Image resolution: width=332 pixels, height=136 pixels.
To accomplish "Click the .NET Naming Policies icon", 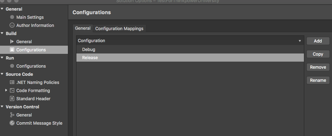I will coord(12,82).
